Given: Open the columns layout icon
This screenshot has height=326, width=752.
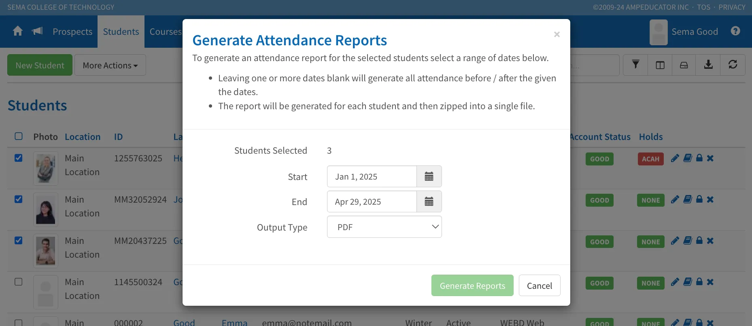Looking at the screenshot, I should coord(660,65).
